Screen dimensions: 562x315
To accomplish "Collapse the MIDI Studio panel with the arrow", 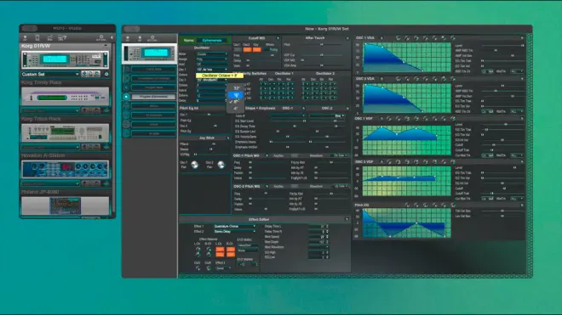I will (112, 38).
